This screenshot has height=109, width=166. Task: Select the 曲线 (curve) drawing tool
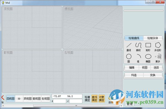(138, 47)
